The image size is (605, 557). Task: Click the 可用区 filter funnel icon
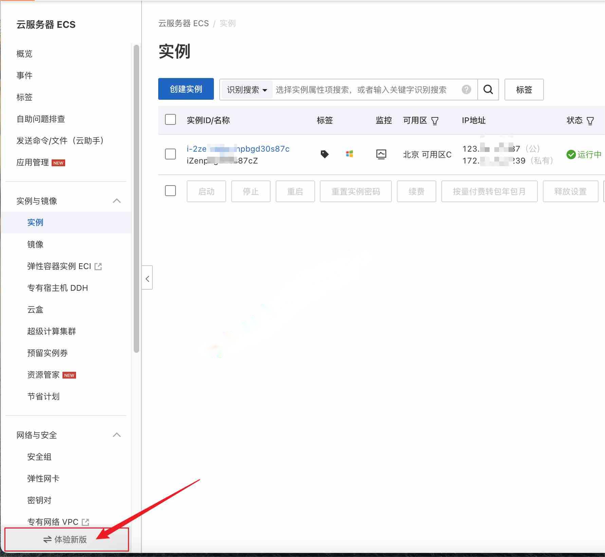point(435,121)
